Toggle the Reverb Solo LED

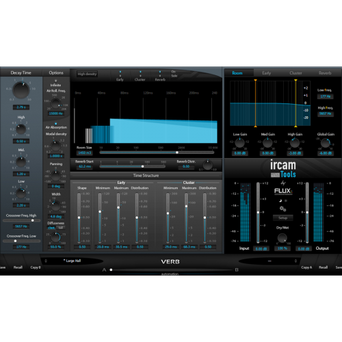(160, 76)
